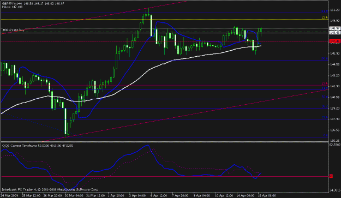Click the 30 Mar 04:00 time label
The height and width of the screenshot is (198, 341).
tap(74, 195)
